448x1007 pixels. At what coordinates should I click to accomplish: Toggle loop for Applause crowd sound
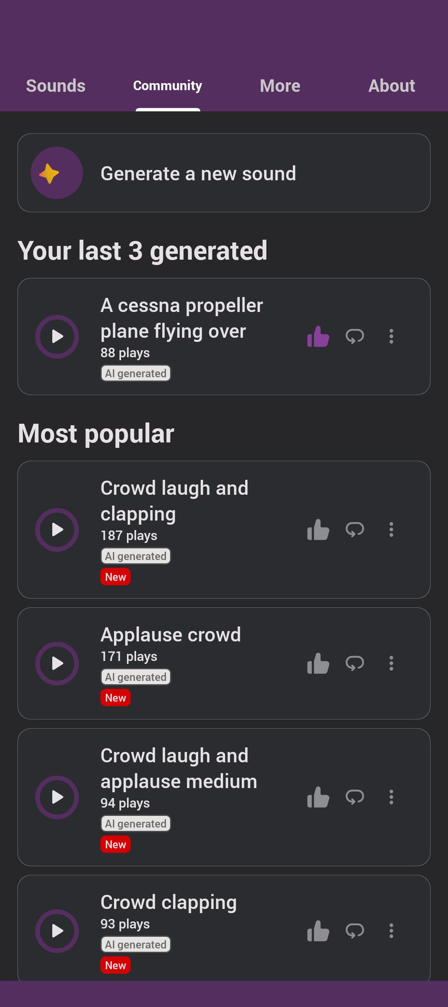pos(355,663)
